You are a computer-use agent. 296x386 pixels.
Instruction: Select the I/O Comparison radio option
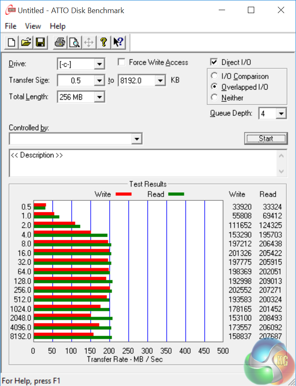214,76
